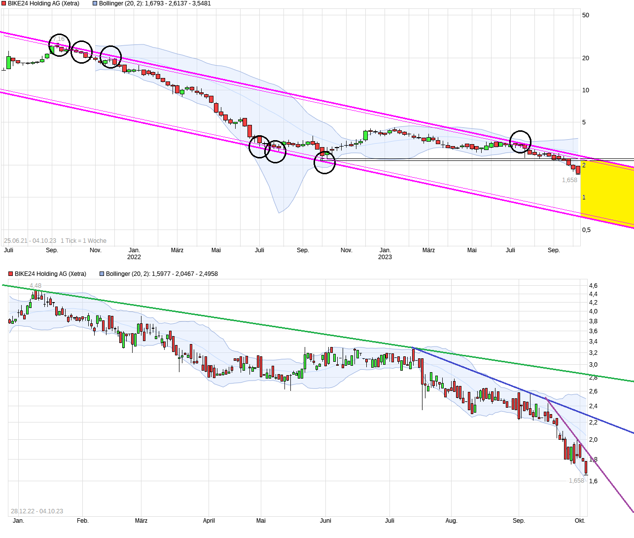Click the red BIKE24 legend square in top chart
This screenshot has height=538, width=634.
click(x=4, y=3)
